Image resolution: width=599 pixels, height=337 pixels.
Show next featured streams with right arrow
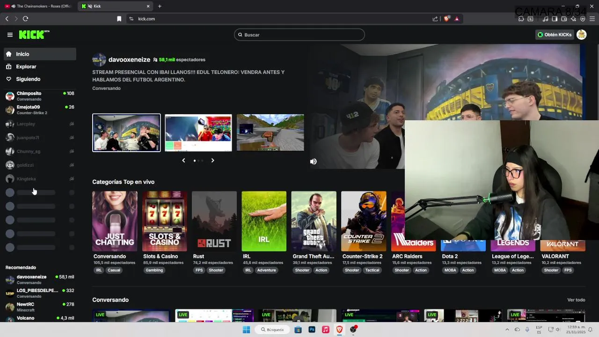pyautogui.click(x=212, y=161)
